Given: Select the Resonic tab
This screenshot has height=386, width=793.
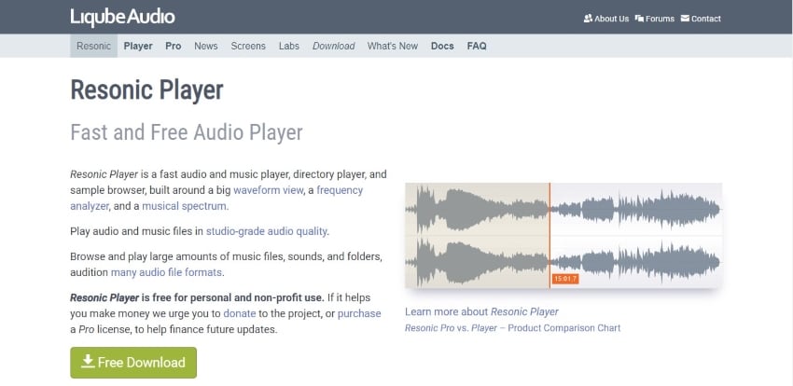Looking at the screenshot, I should (93, 46).
